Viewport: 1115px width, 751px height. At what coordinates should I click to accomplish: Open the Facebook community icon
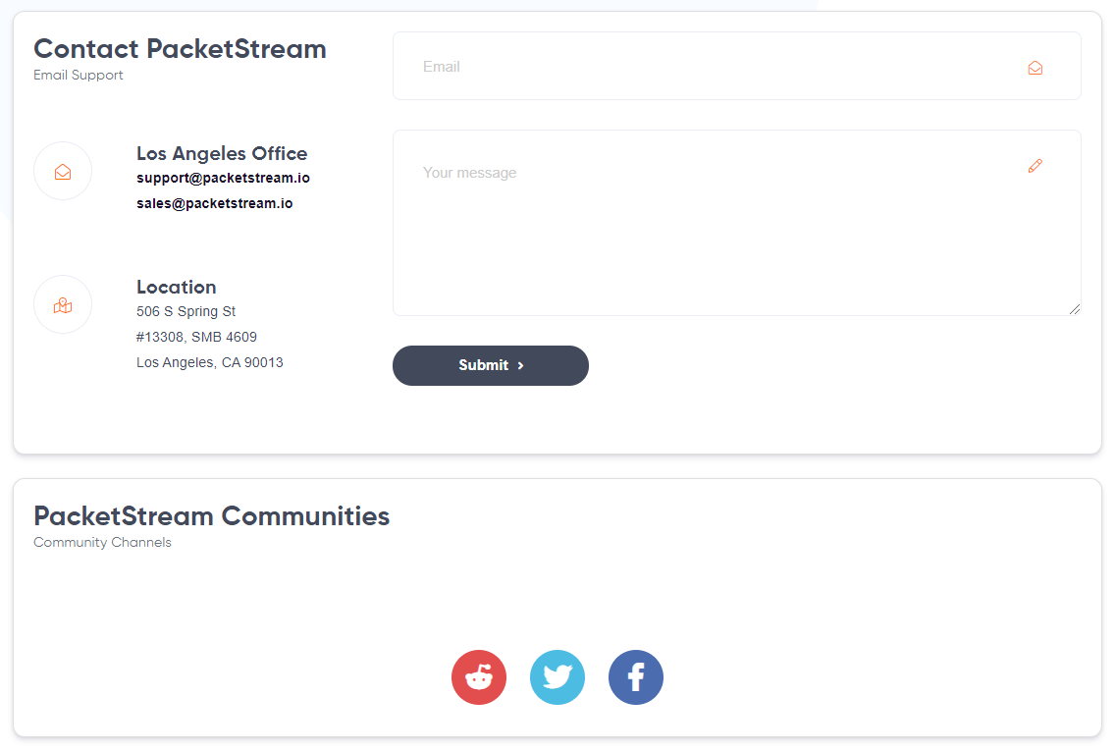636,677
